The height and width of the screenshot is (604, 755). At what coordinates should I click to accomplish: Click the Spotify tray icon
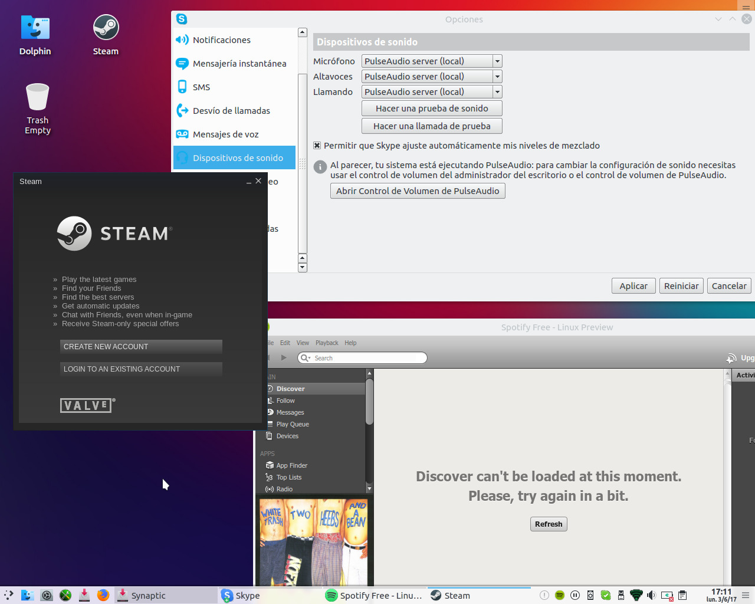tap(560, 595)
